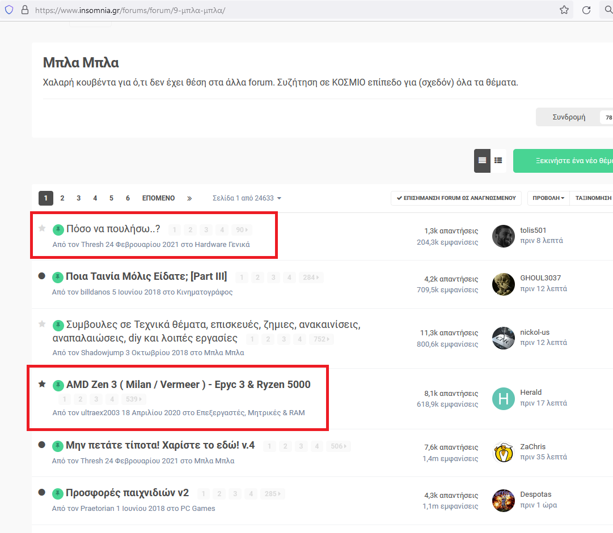Screen dimensions: 613x533
Task: Mark forum as read button
Action: click(x=456, y=198)
